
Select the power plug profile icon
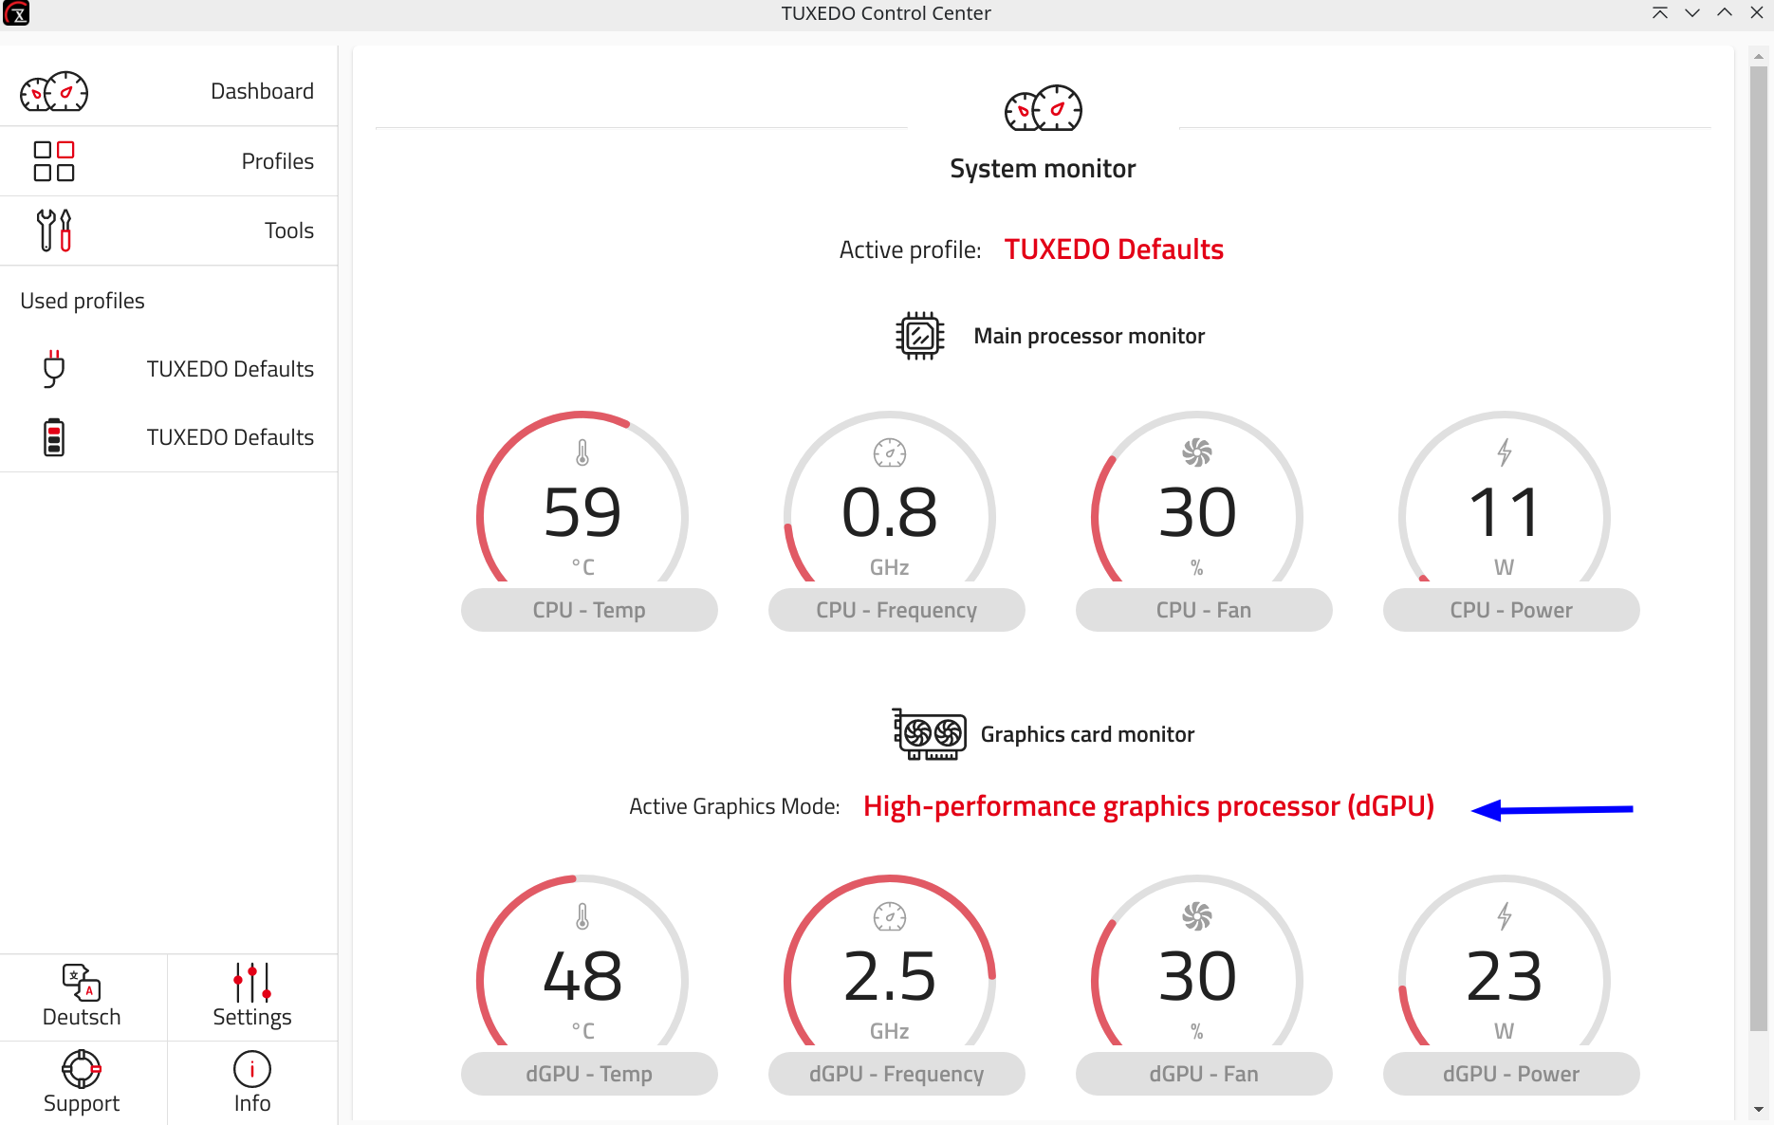[x=54, y=369]
